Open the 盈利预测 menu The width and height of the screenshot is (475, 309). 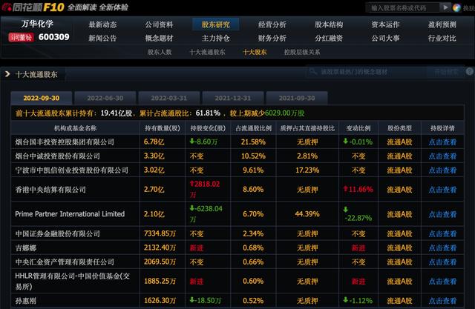[442, 24]
